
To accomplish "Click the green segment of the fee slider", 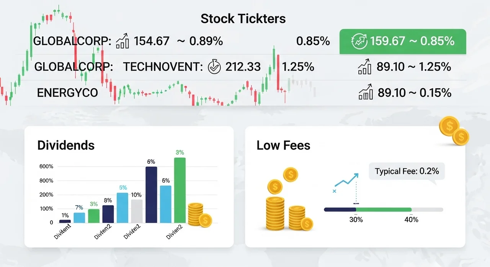I will click(384, 210).
